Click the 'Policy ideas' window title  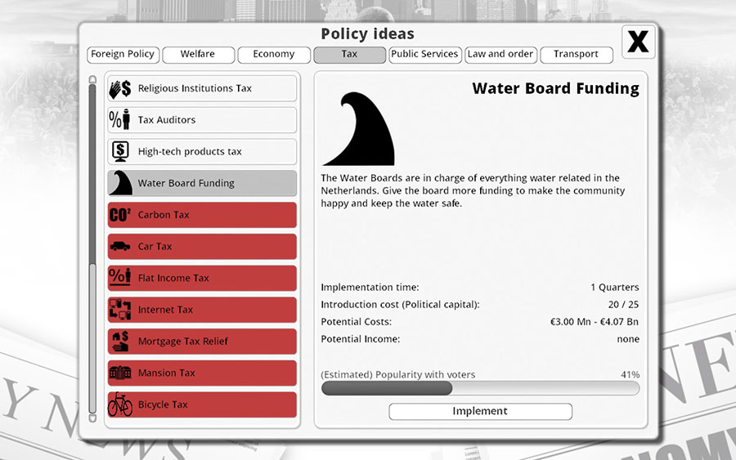(367, 34)
